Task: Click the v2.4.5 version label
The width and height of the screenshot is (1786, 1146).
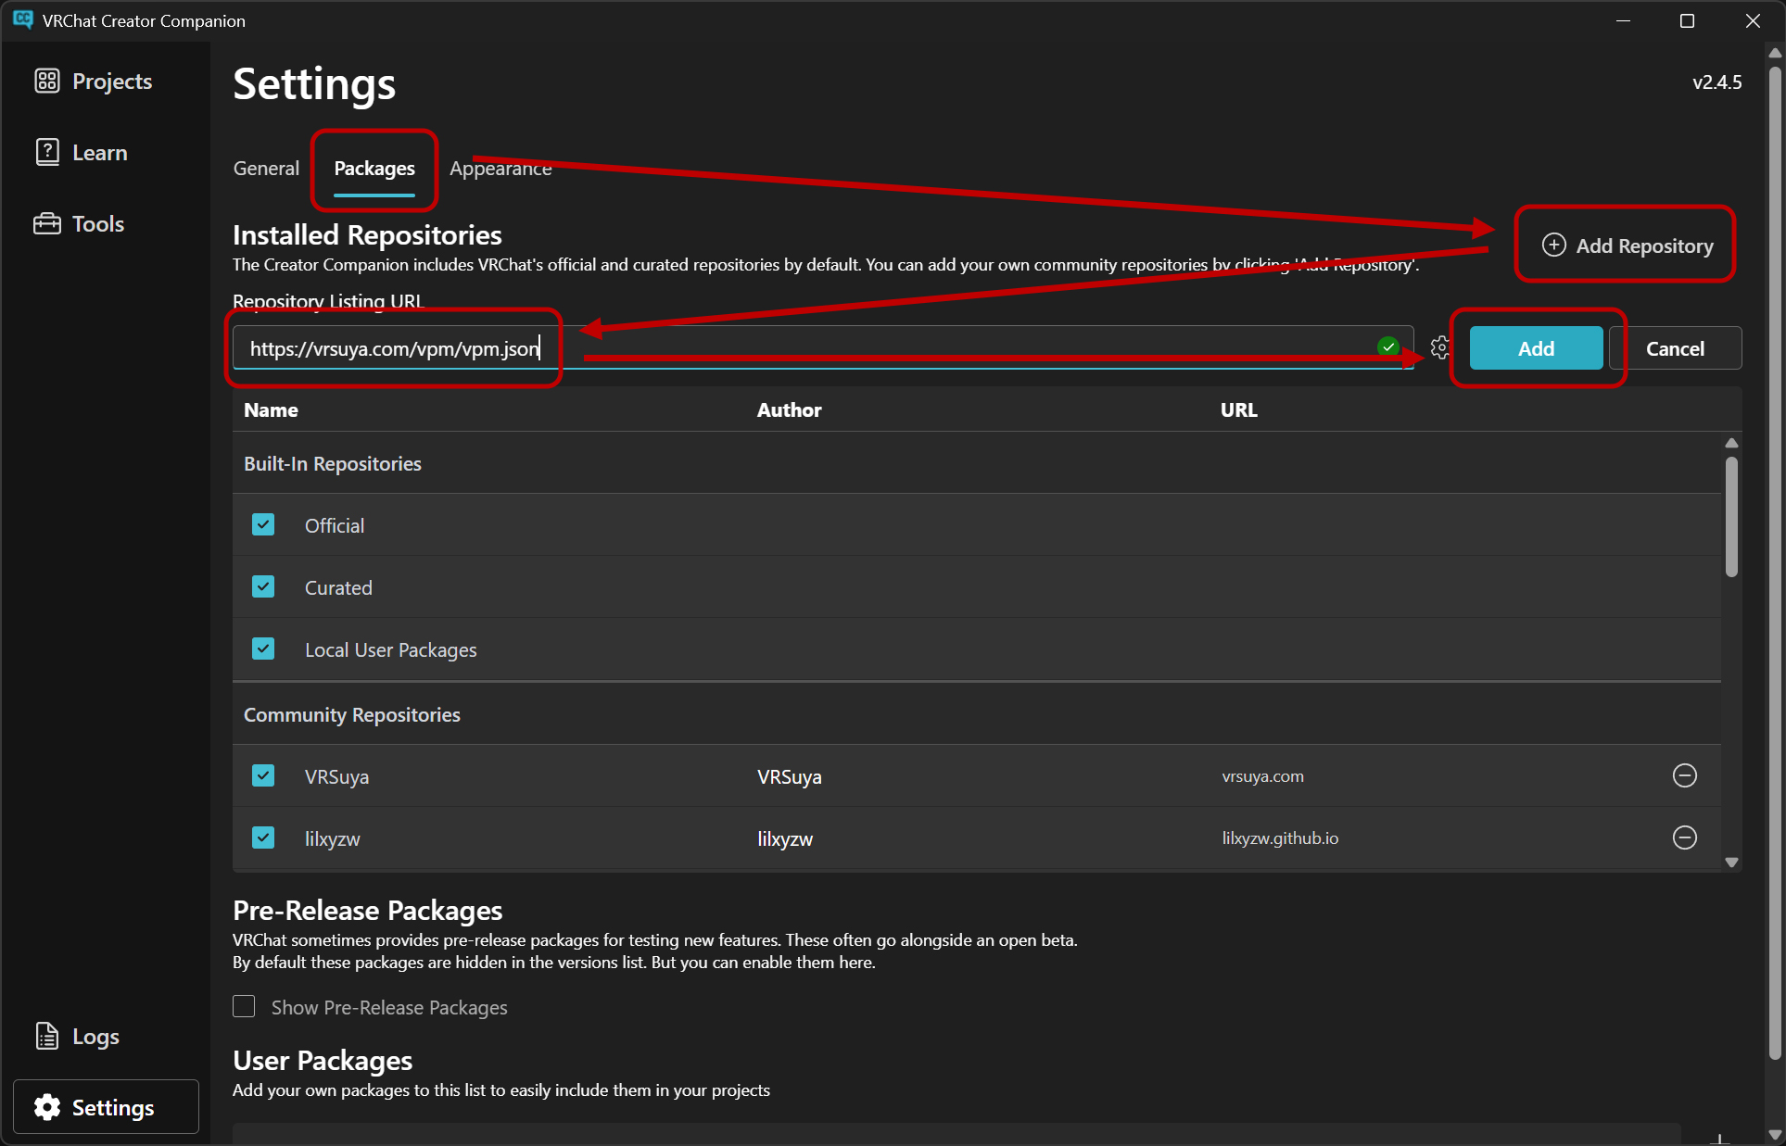Action: (1717, 82)
